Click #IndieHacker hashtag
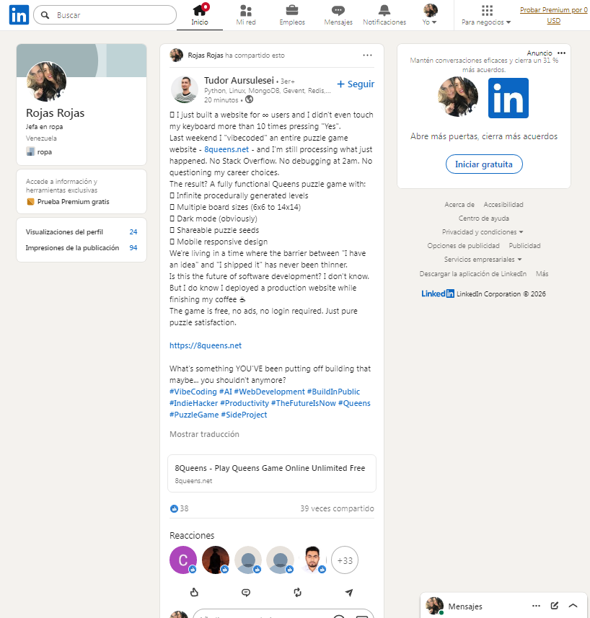 pyautogui.click(x=193, y=403)
